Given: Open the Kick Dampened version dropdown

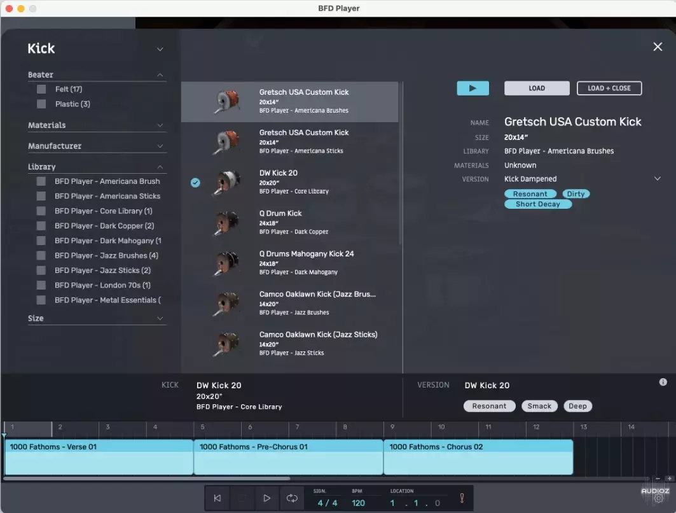Looking at the screenshot, I should pyautogui.click(x=658, y=179).
